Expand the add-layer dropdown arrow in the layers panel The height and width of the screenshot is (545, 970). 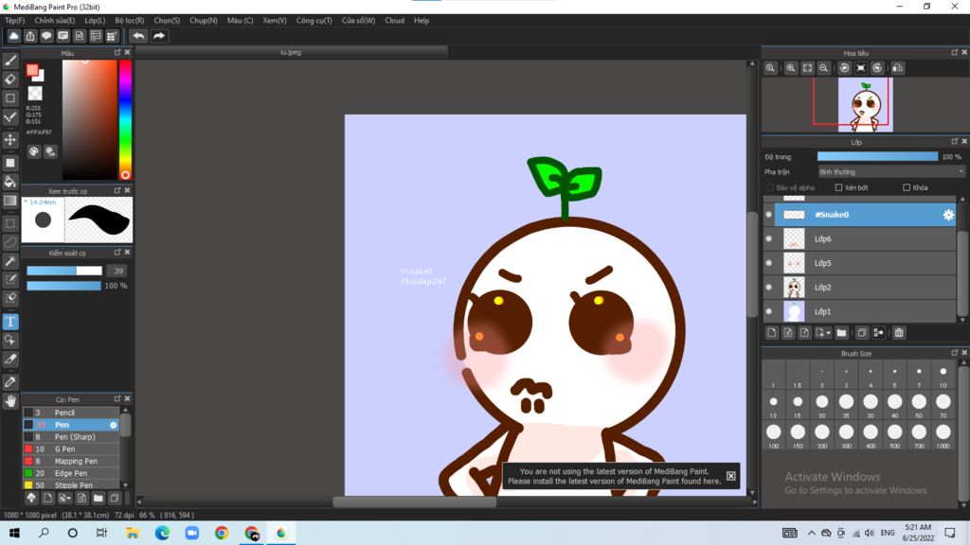click(x=828, y=333)
